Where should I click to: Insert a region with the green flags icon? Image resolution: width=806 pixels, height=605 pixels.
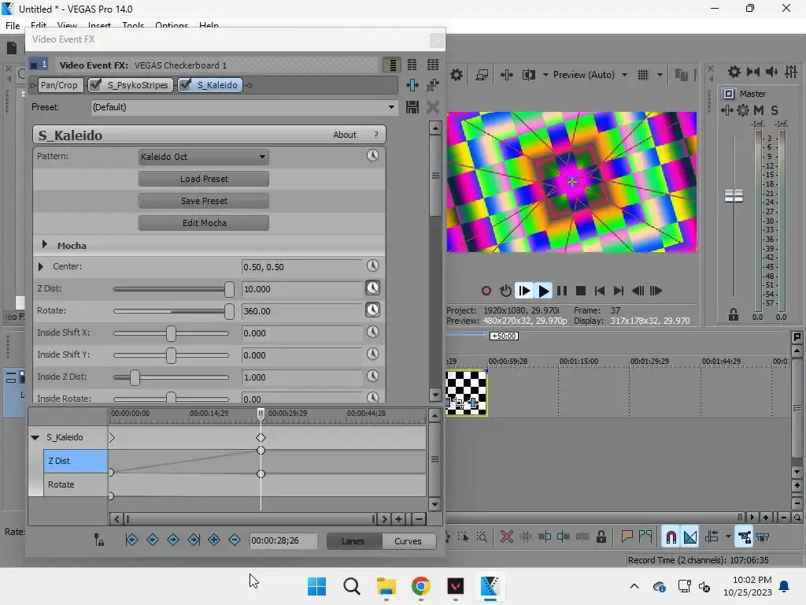645,537
